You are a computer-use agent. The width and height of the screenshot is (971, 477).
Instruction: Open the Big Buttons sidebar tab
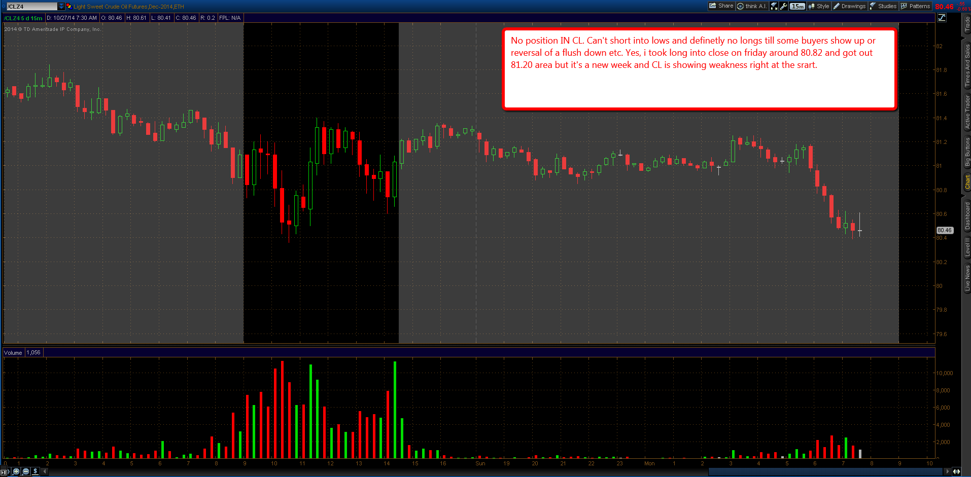point(967,152)
